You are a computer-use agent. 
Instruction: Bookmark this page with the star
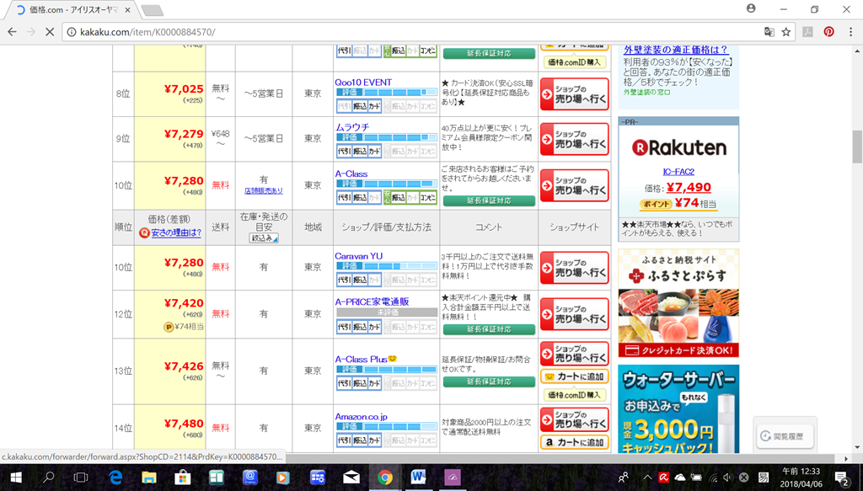pos(786,32)
